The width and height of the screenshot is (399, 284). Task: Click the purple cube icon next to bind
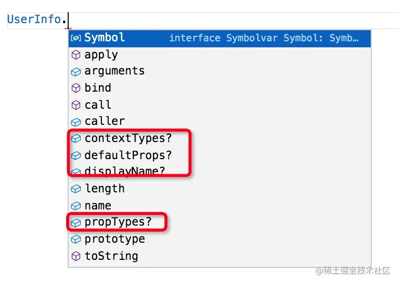click(76, 88)
